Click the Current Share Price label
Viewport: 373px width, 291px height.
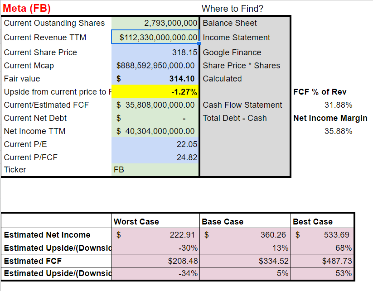[x=40, y=52]
